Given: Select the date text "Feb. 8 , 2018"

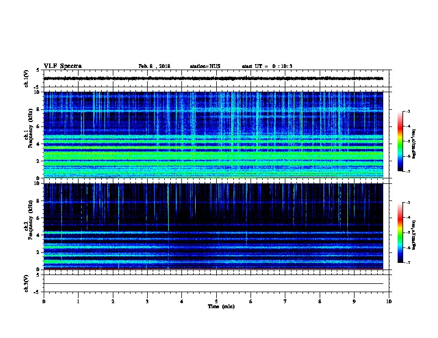Looking at the screenshot, I should [x=154, y=66].
